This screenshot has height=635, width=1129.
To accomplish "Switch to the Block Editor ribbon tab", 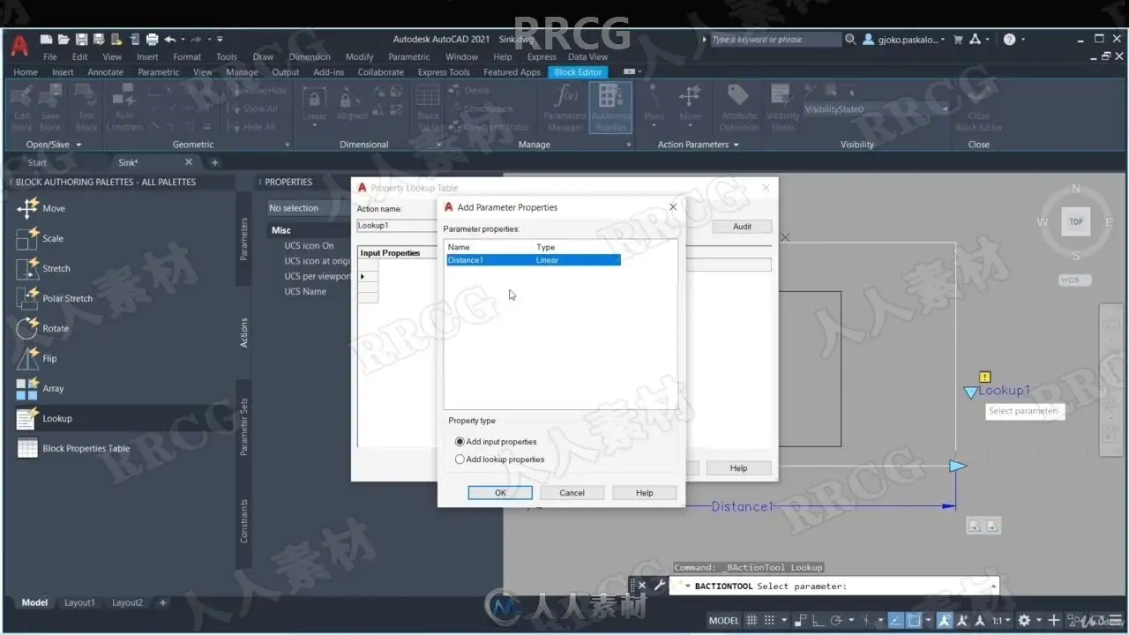I will (578, 72).
